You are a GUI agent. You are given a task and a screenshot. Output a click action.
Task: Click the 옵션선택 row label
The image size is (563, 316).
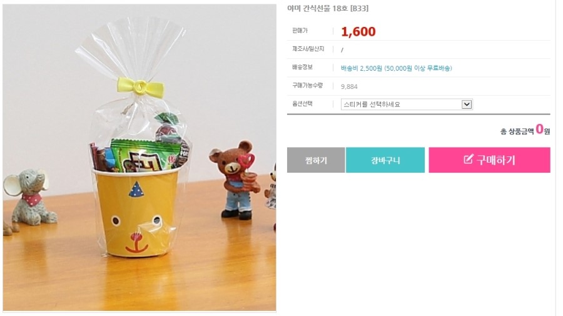coord(302,104)
